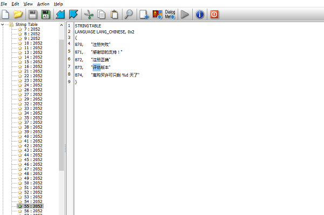
Task: Click the red power exit icon
Action: 214,15
